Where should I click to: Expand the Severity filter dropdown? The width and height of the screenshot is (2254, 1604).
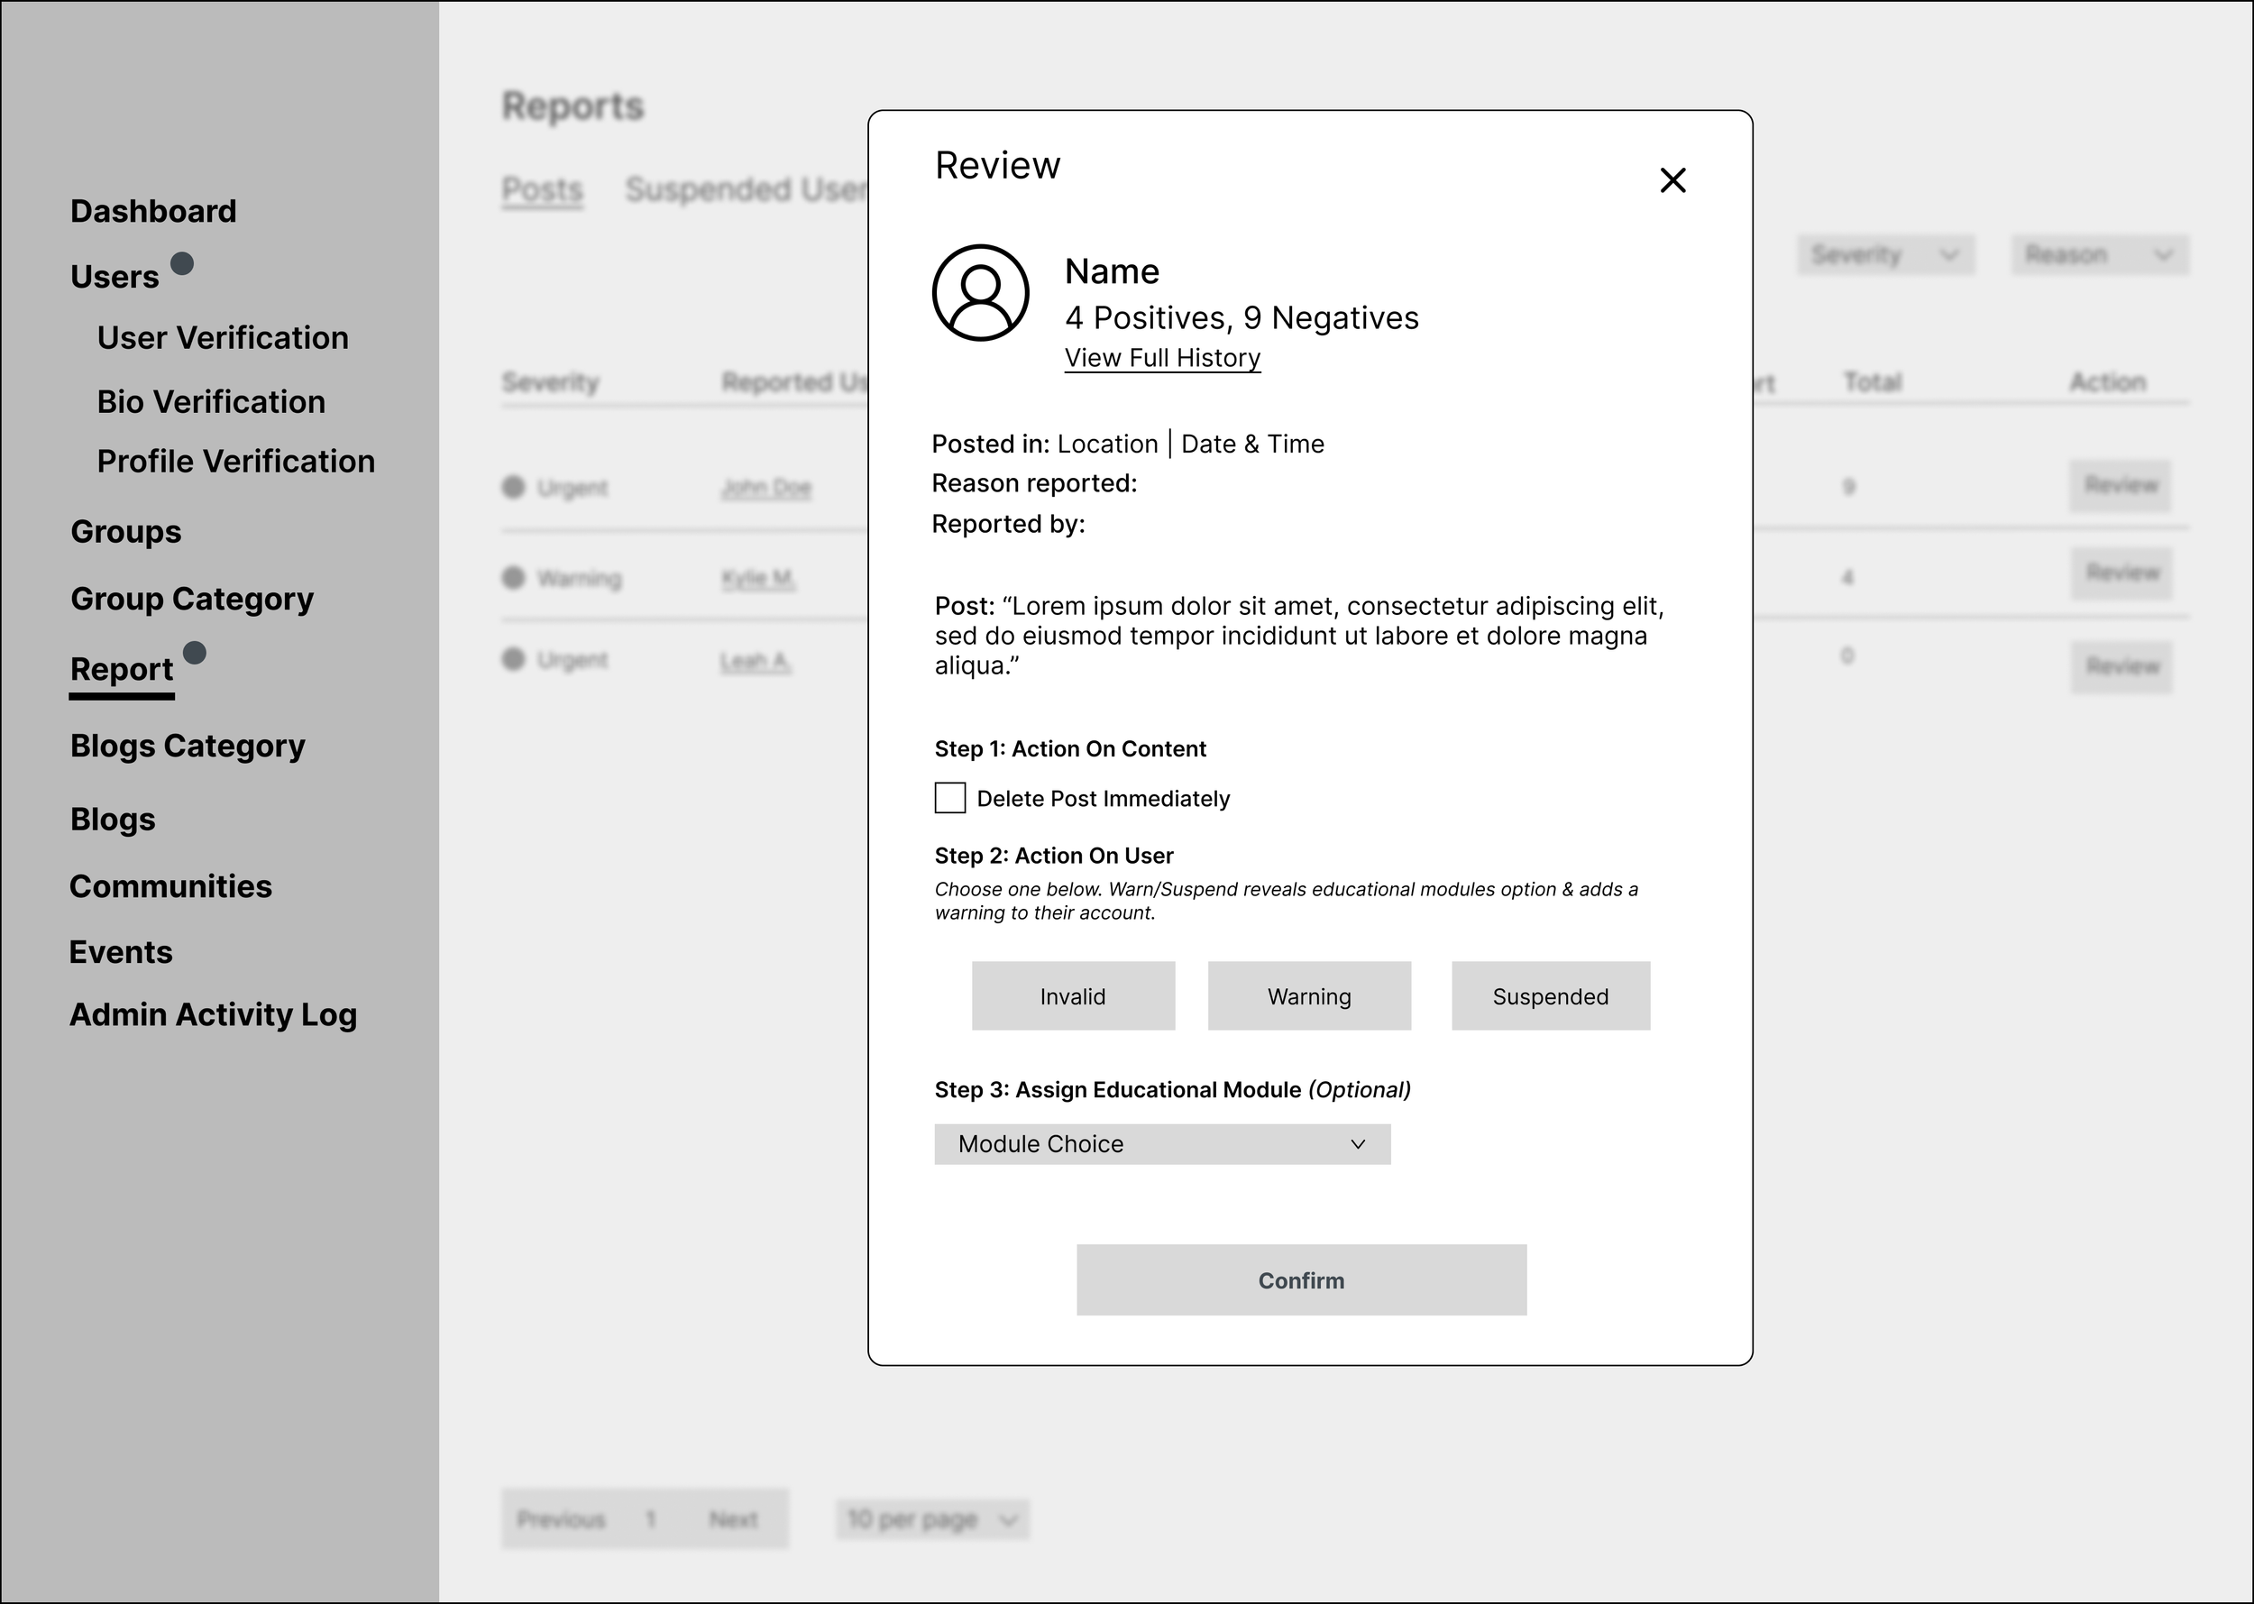[x=1884, y=255]
